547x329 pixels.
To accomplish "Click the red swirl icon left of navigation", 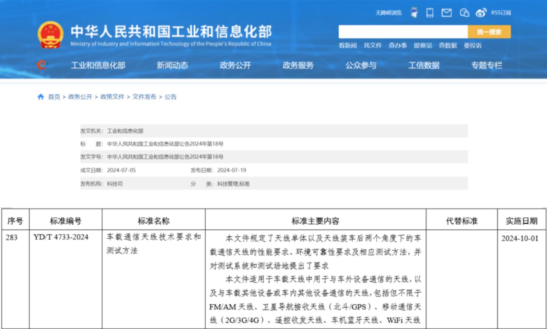I will 42,65.
